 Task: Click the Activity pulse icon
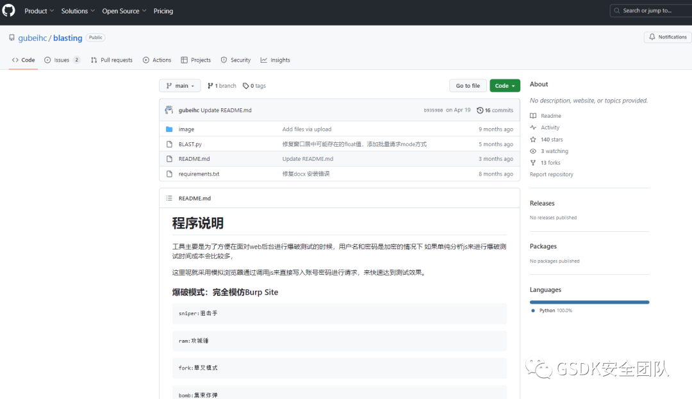[x=533, y=127]
